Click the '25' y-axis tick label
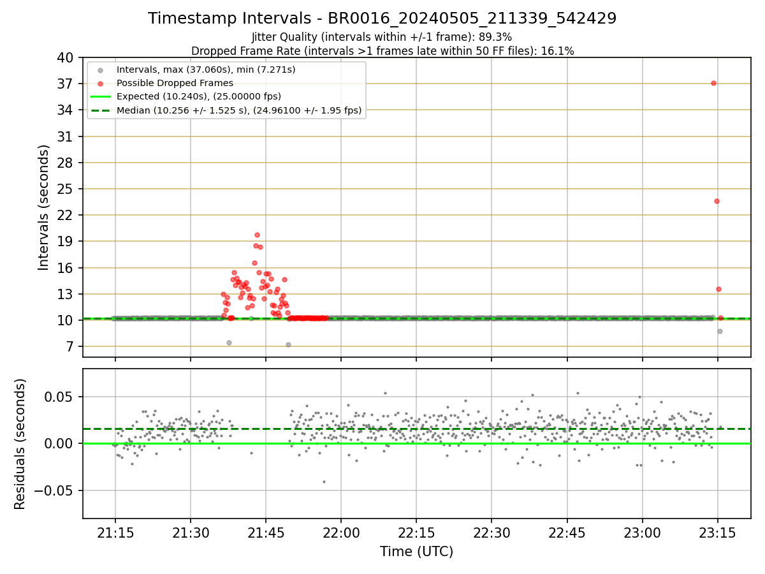The image size is (765, 574). click(66, 189)
